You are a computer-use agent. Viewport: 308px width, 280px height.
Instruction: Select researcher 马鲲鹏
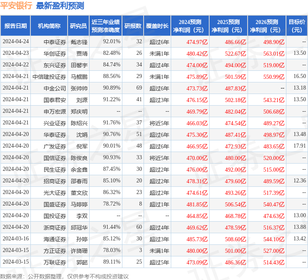[79, 77]
